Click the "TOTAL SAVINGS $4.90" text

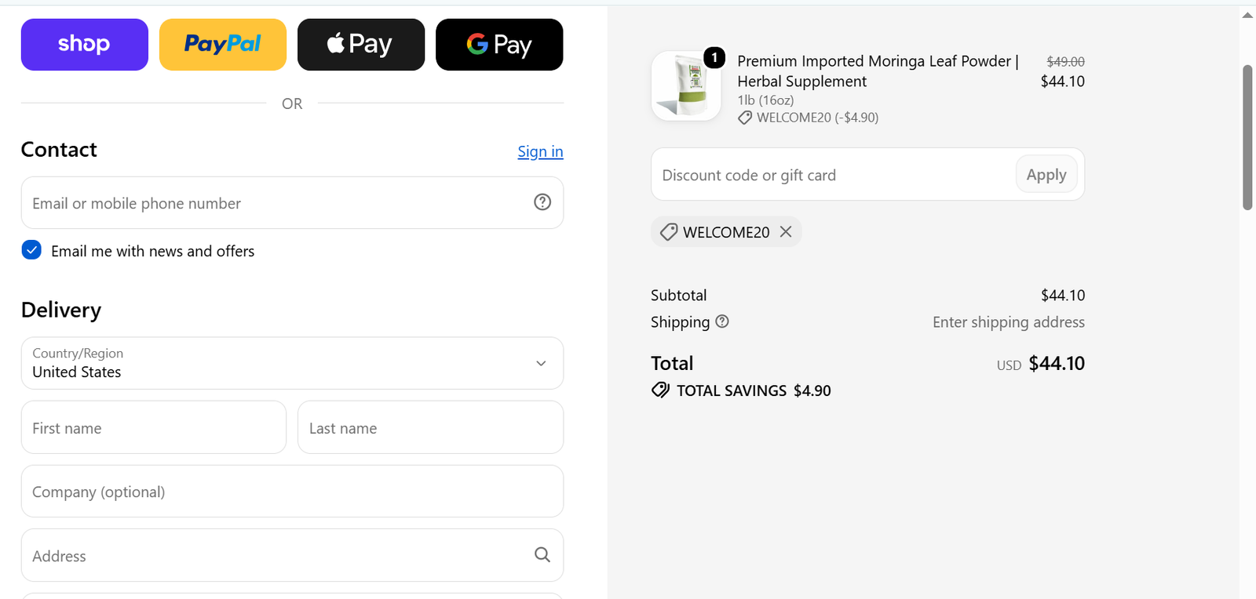(x=754, y=390)
